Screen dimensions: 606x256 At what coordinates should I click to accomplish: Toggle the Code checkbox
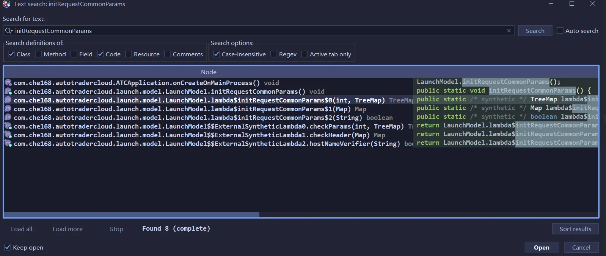100,54
